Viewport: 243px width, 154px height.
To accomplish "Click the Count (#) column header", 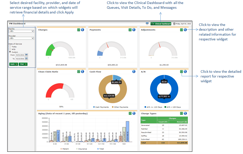I will (x=163, y=122).
